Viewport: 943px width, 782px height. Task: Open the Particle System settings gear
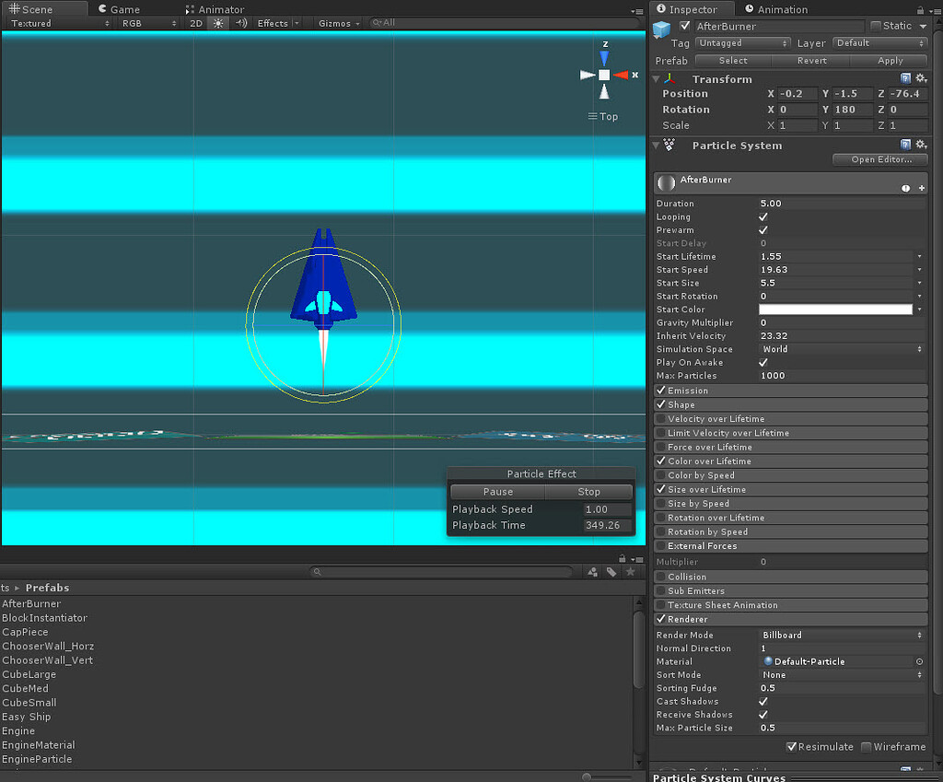(922, 145)
